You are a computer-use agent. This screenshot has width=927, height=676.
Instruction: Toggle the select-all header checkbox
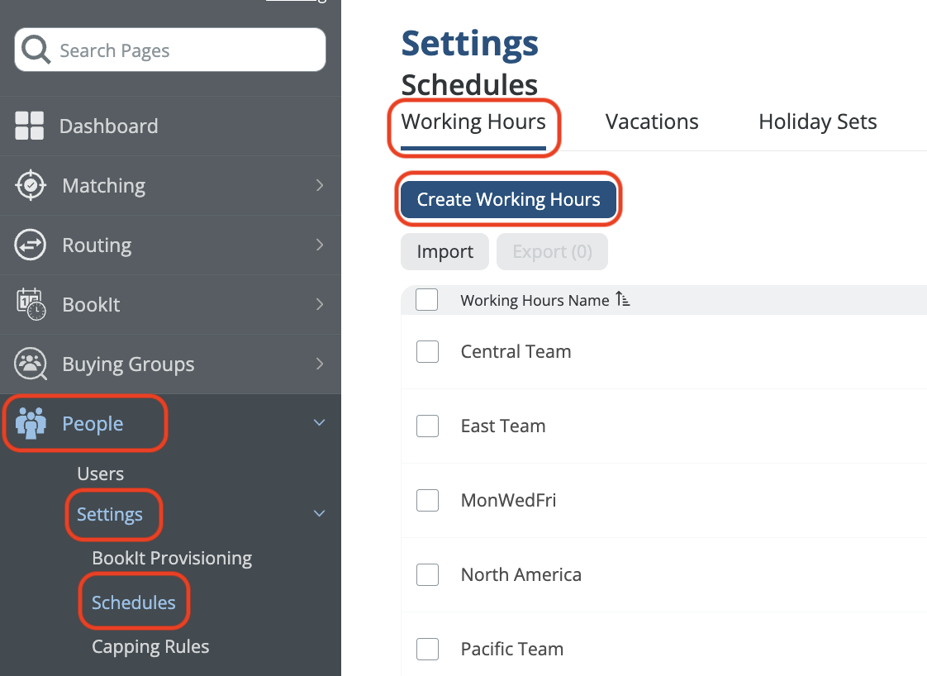[427, 300]
